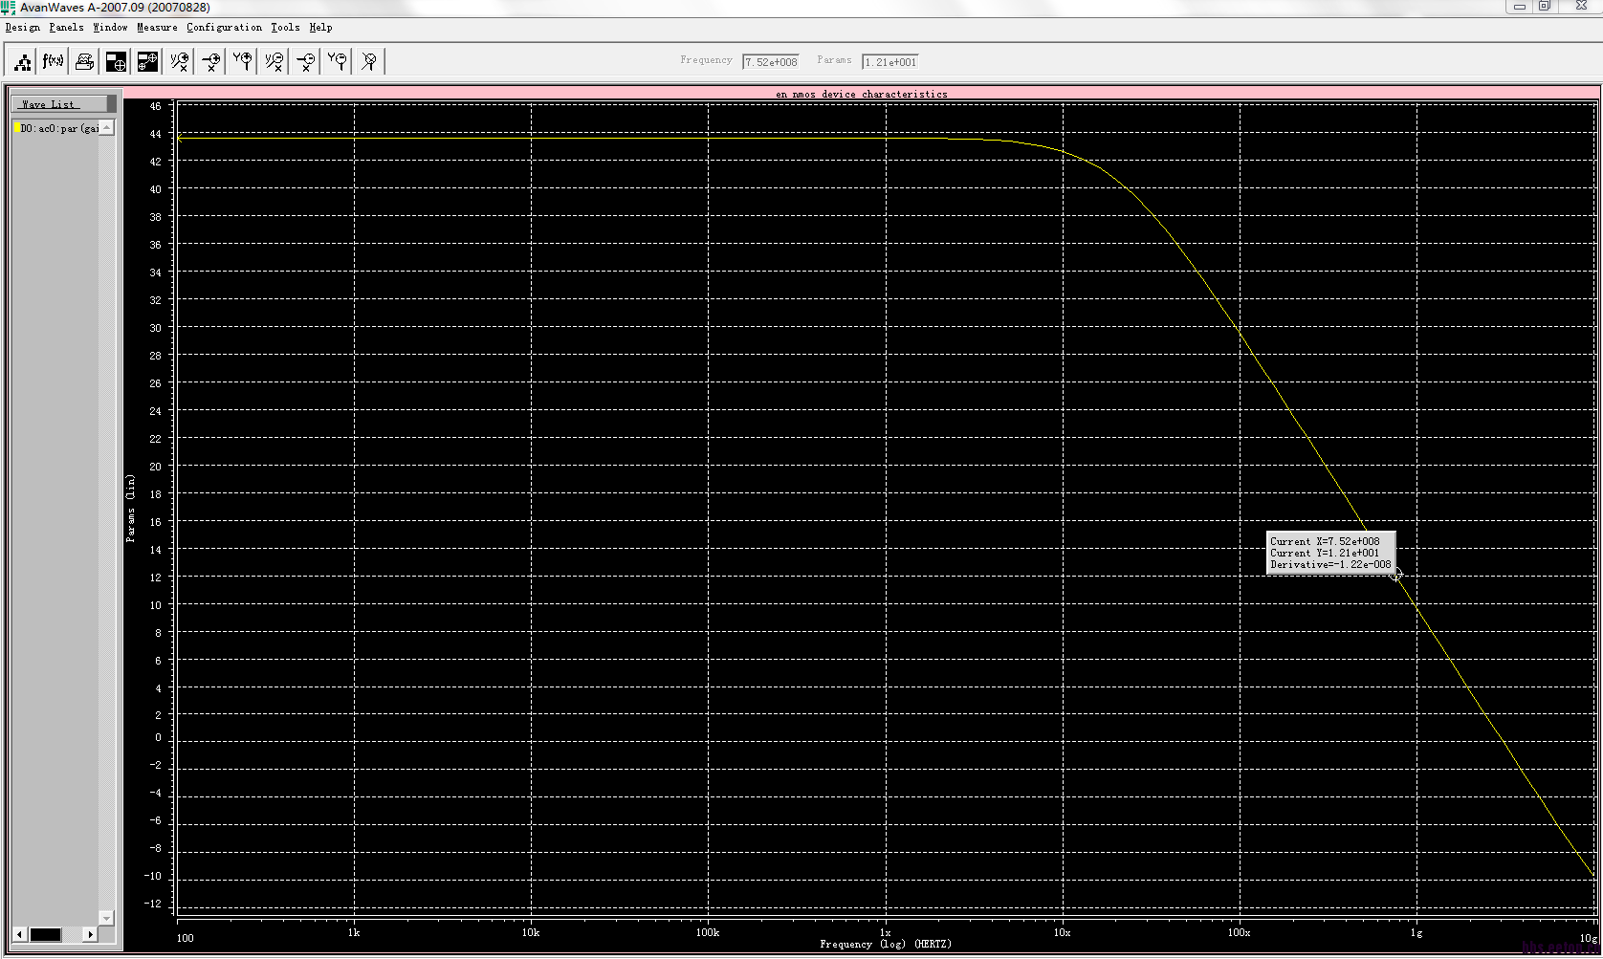The image size is (1603, 959).
Task: Open the Help menu
Action: click(321, 28)
